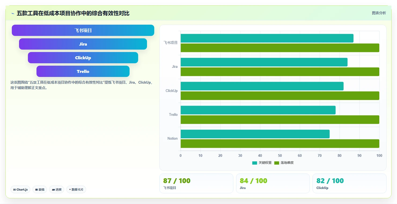Click the Jira y-axis label
Screen dimensions: 397x204
pos(175,67)
